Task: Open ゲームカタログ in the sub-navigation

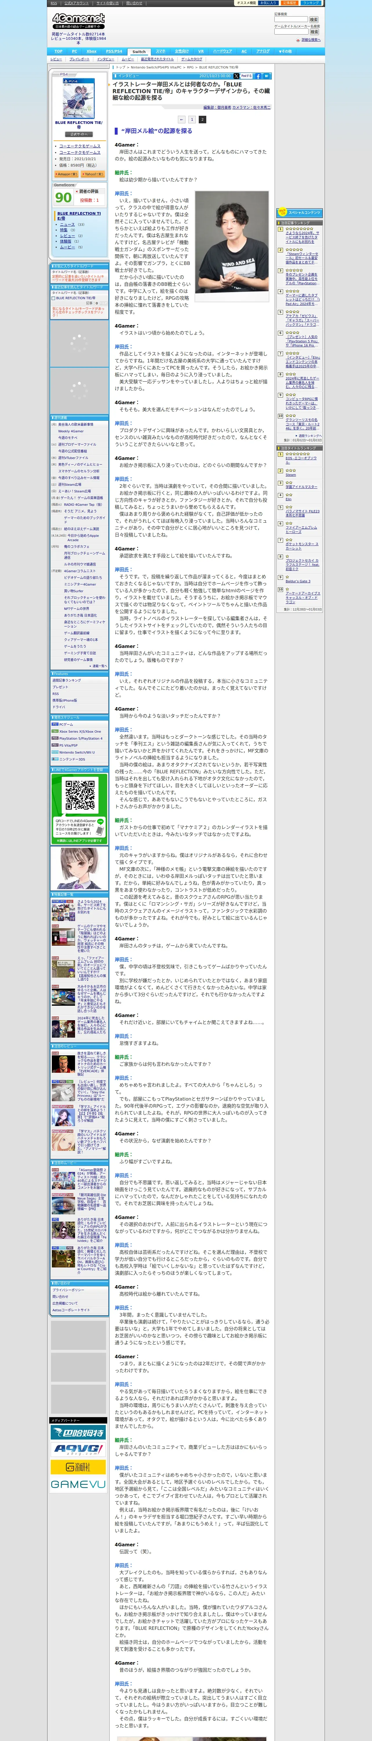Action: tap(192, 59)
